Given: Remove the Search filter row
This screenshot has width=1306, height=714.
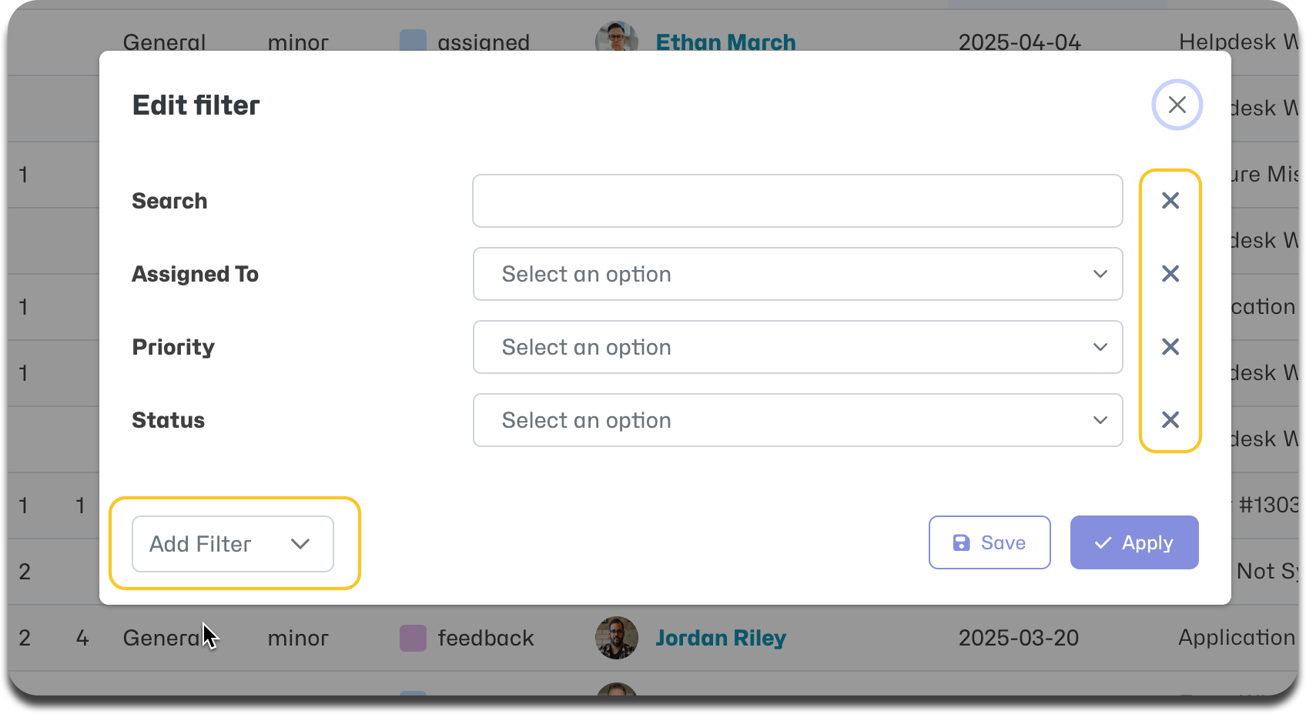Looking at the screenshot, I should click(x=1170, y=201).
